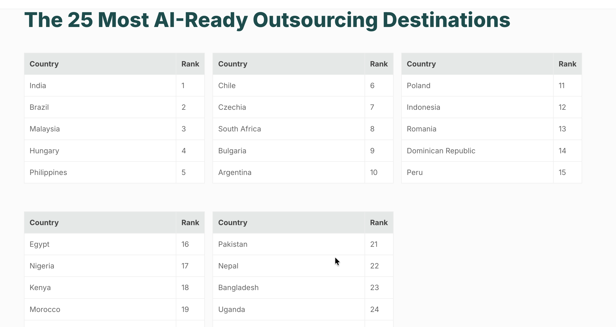Select the Argentina country cell

click(289, 172)
